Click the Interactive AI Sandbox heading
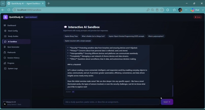 point(84,27)
